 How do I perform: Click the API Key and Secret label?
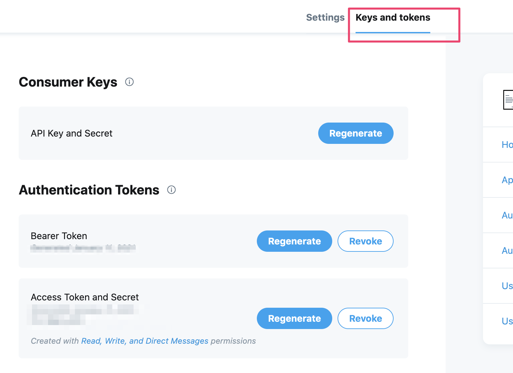pyautogui.click(x=72, y=133)
